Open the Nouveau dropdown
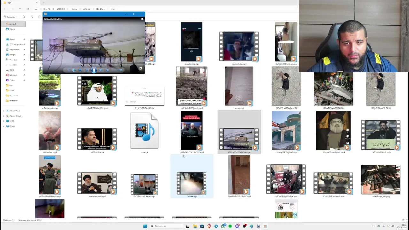 pyautogui.click(x=10, y=17)
